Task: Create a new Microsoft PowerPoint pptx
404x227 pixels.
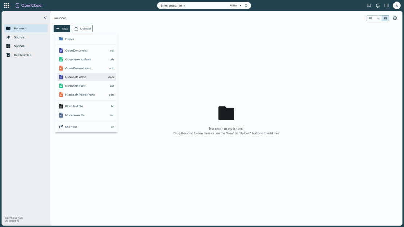Action: pyautogui.click(x=86, y=95)
